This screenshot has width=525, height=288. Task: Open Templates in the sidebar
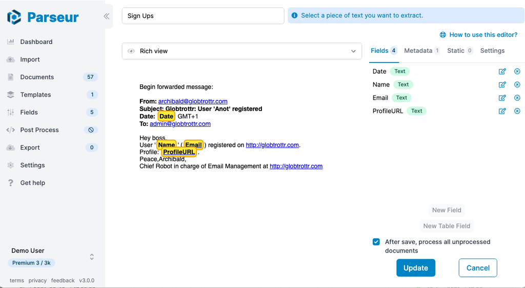(35, 95)
